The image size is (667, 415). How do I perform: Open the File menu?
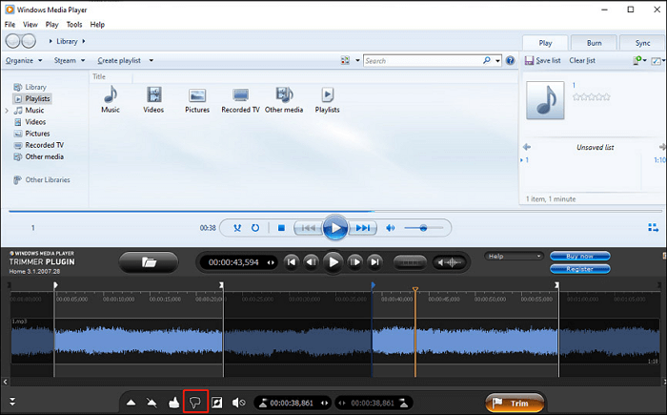click(10, 24)
